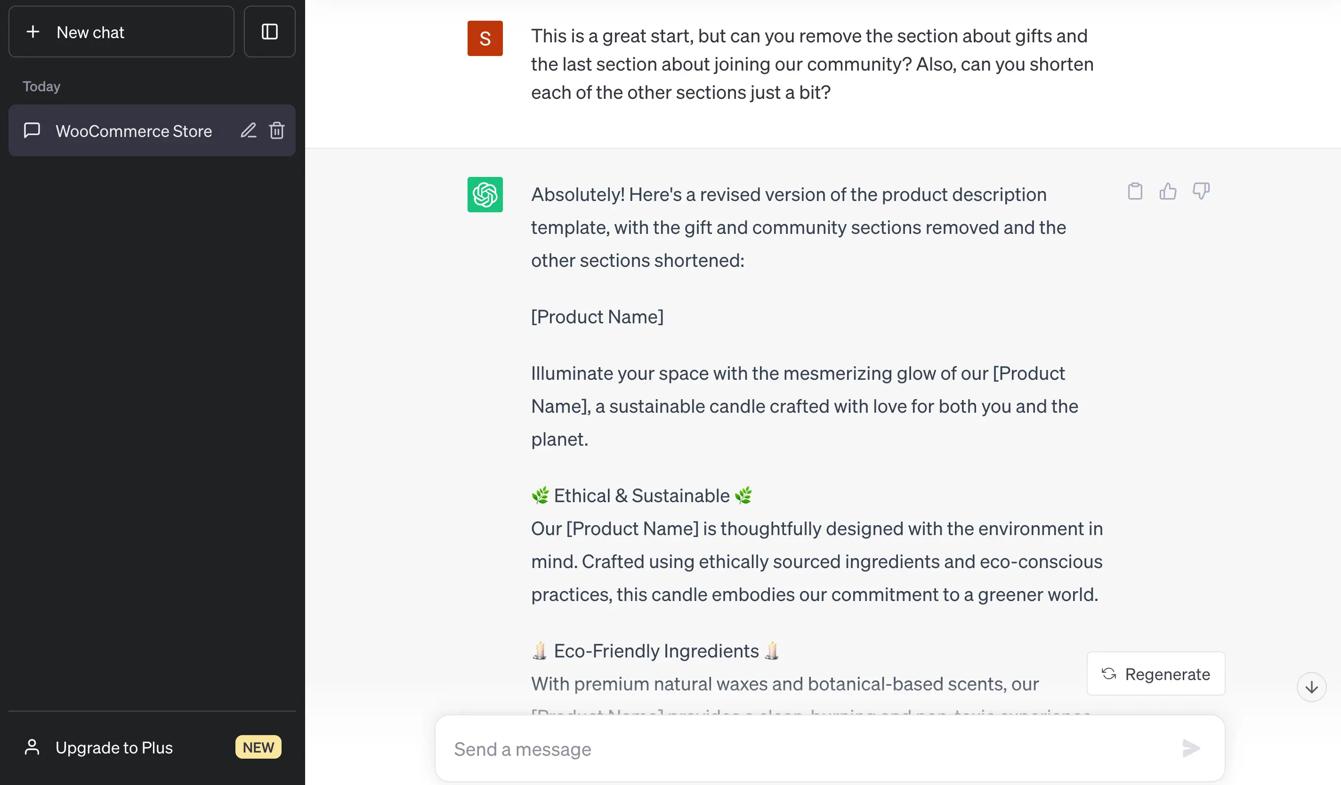The height and width of the screenshot is (785, 1341).
Task: Click the New chat menu item
Action: pyautogui.click(x=121, y=31)
